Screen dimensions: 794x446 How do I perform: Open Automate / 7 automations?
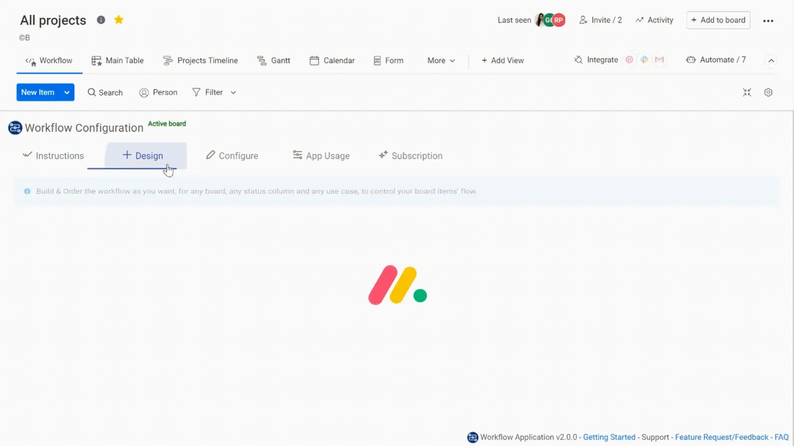click(716, 60)
